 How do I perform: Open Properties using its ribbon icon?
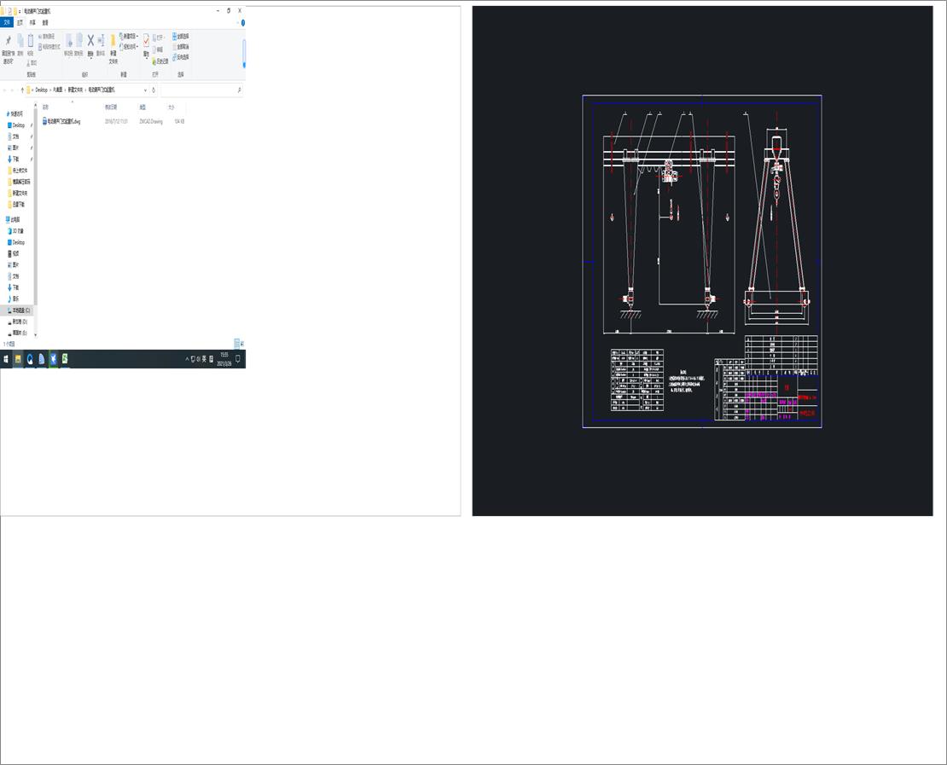[146, 40]
